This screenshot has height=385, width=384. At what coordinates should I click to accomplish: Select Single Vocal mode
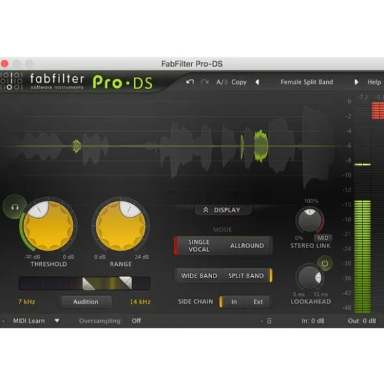coord(199,246)
